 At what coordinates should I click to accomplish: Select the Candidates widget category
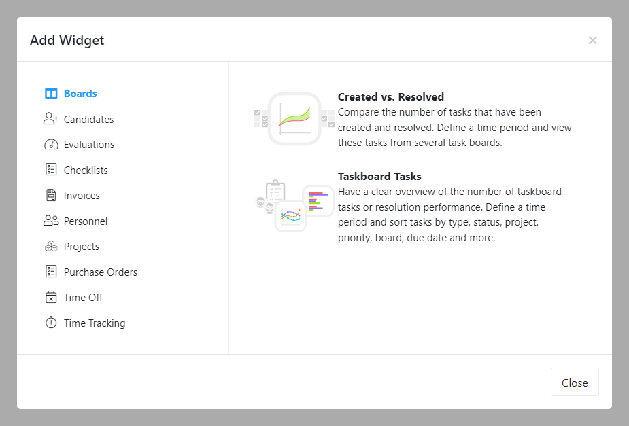[88, 120]
